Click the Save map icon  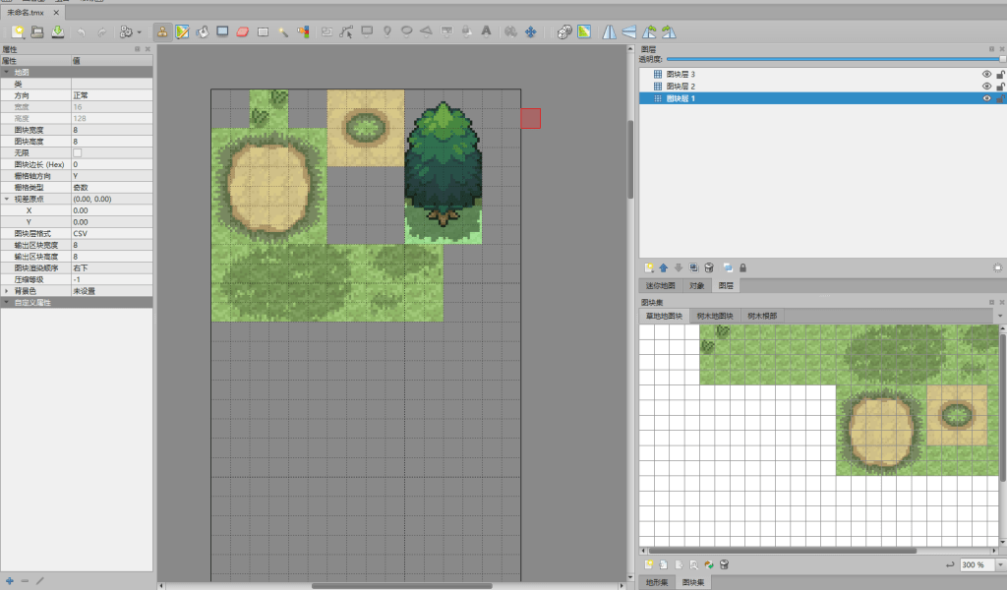[x=58, y=31]
